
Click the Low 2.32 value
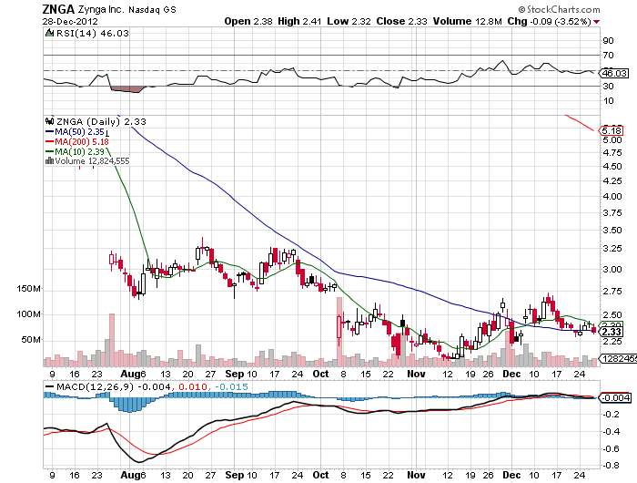(349, 21)
